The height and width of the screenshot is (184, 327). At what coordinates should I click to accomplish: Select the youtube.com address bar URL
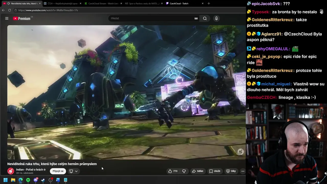coord(48,10)
